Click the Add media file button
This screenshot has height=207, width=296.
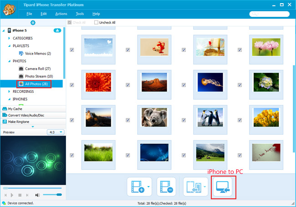tap(138, 187)
